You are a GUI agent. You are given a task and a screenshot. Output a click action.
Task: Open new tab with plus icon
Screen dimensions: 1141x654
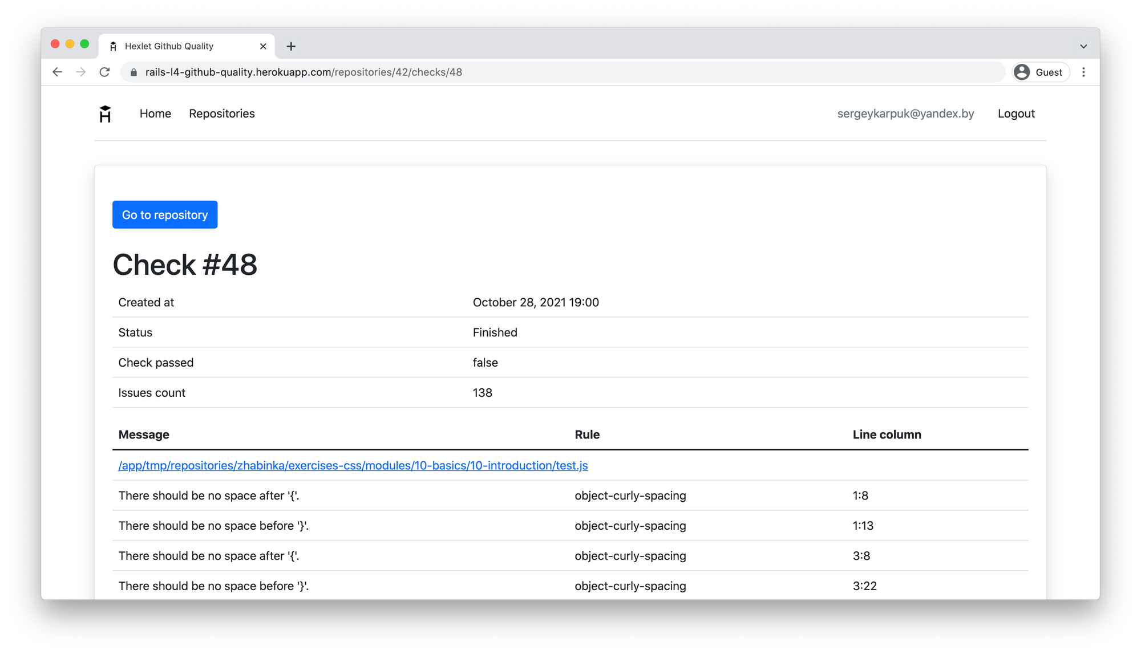(291, 47)
